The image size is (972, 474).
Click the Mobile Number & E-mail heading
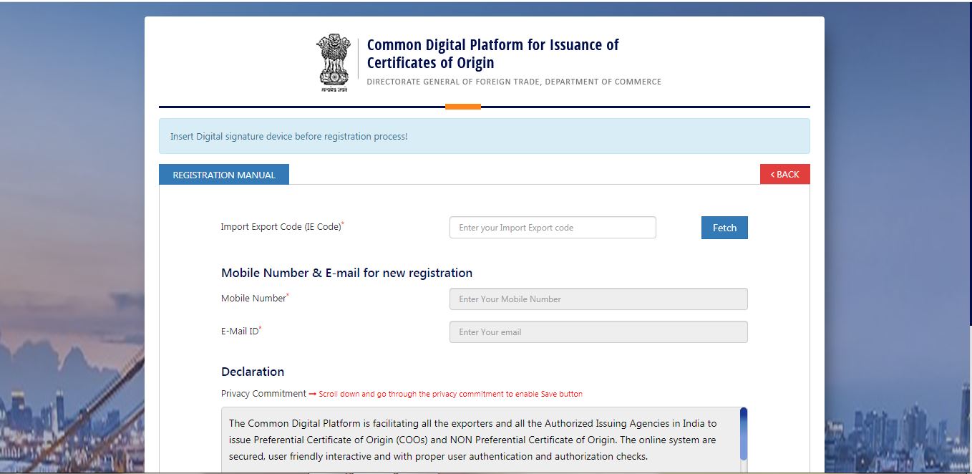(x=346, y=273)
